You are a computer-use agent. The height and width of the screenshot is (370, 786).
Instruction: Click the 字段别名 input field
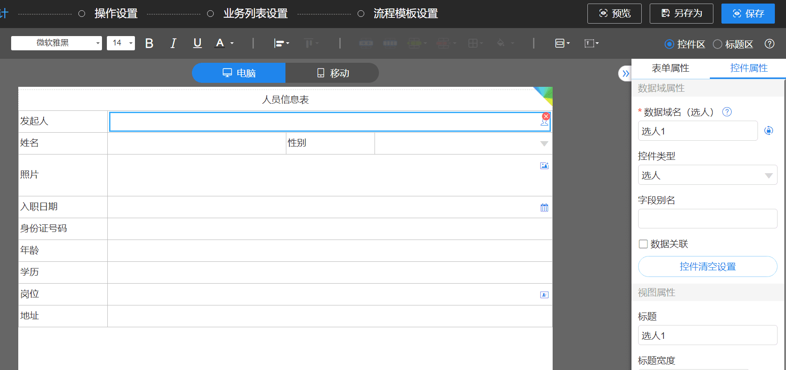pos(708,219)
